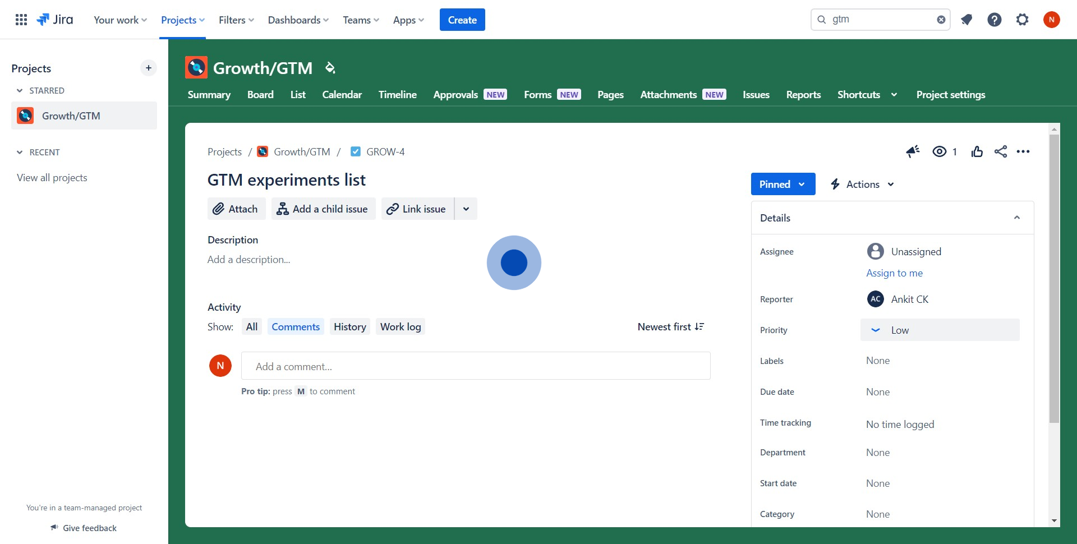Collapse the Details panel
1077x544 pixels.
[1017, 218]
